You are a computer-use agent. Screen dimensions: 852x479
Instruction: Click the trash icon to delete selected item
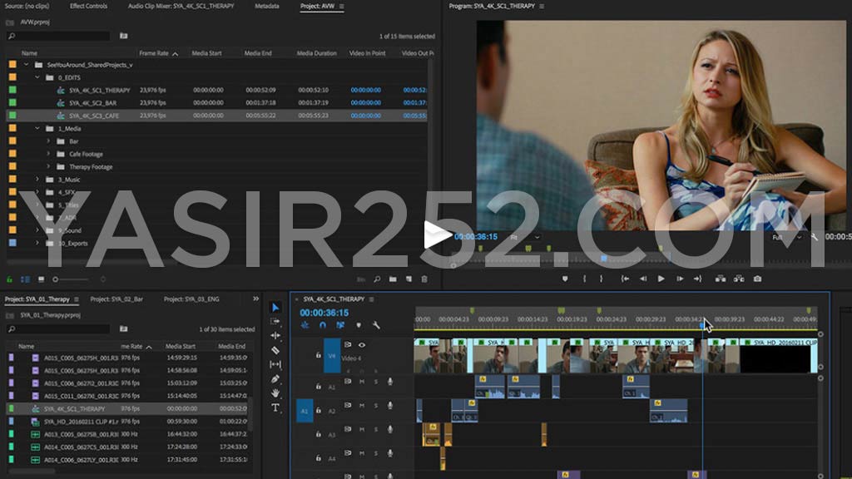pos(425,279)
